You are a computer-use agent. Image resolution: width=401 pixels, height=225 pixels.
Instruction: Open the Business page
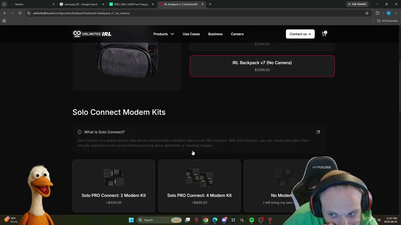point(215,34)
